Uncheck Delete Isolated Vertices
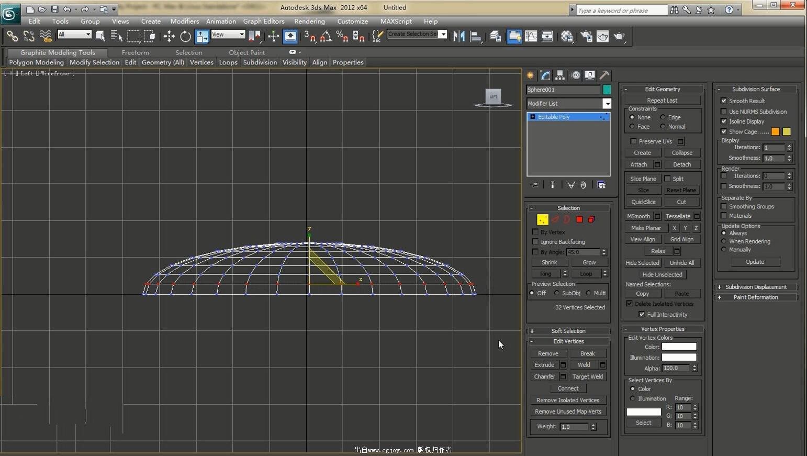 point(630,304)
